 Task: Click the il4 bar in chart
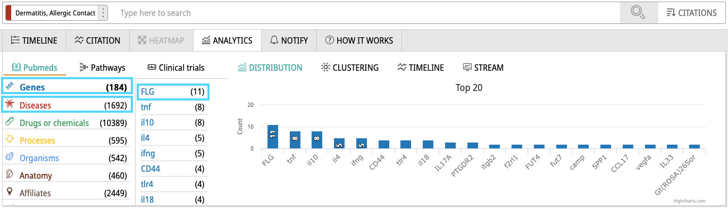point(339,144)
